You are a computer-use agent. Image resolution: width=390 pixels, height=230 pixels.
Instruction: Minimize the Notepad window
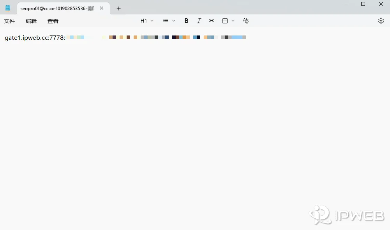[345, 4]
